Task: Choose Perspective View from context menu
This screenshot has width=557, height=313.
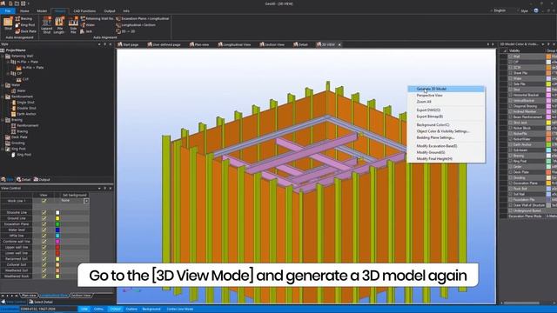Action: click(x=446, y=95)
